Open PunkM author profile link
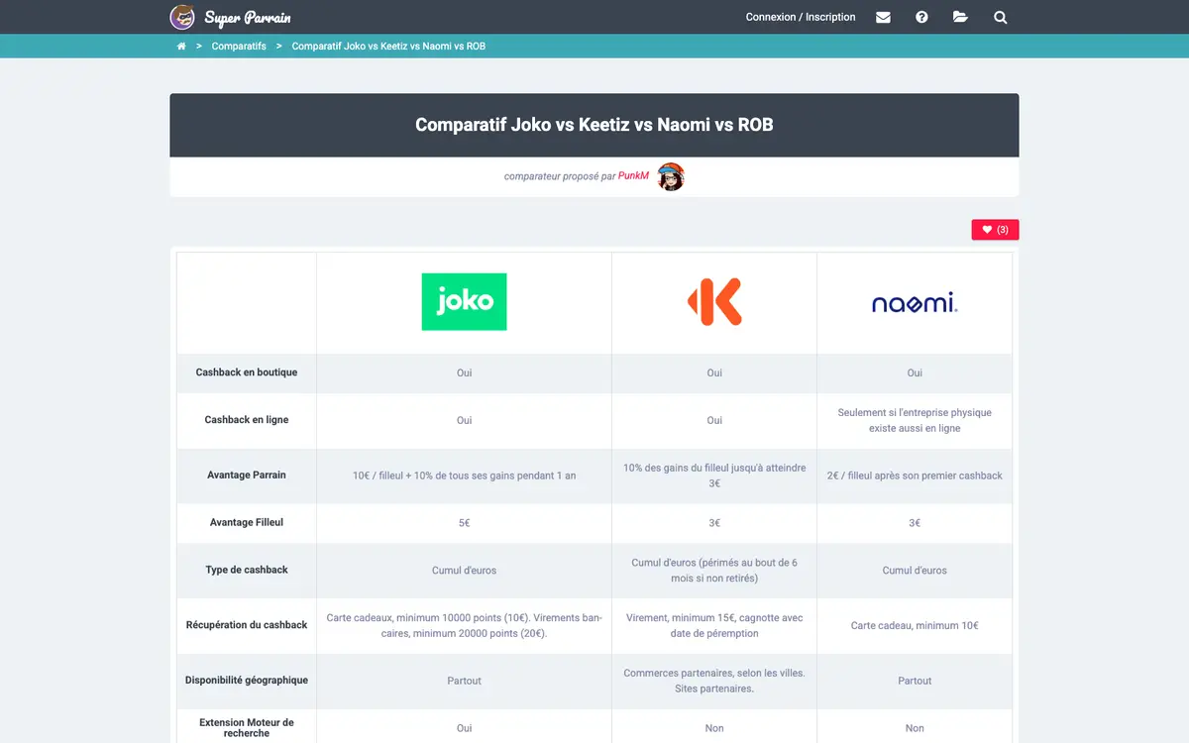The image size is (1189, 743). [x=633, y=176]
